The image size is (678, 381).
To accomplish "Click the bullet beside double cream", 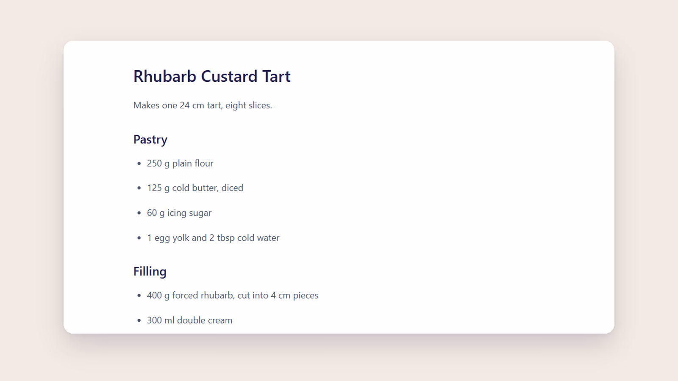I will [139, 320].
